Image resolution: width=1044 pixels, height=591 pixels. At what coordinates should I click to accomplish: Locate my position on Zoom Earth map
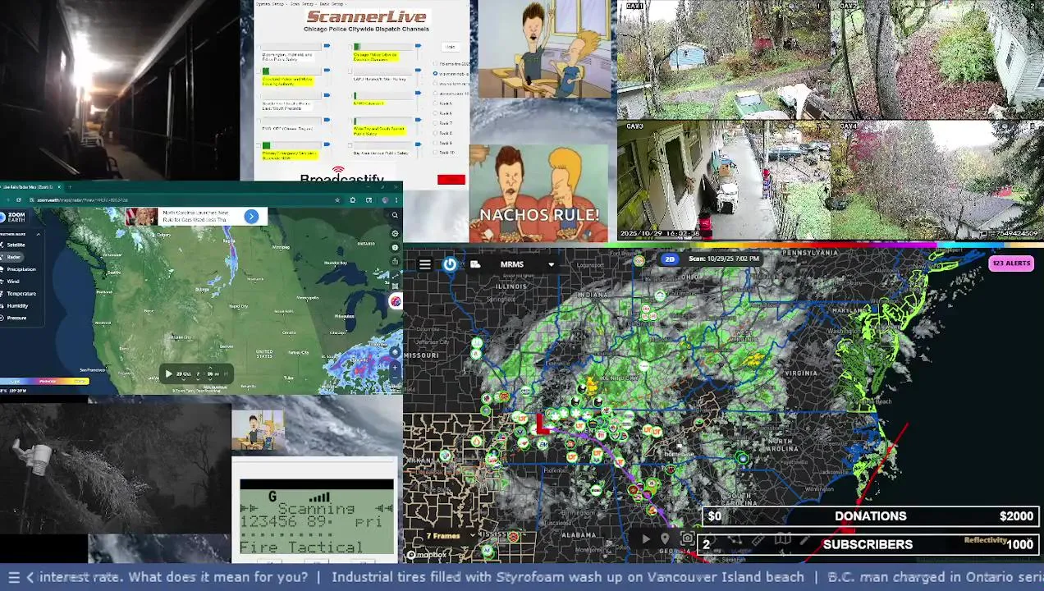(x=395, y=352)
